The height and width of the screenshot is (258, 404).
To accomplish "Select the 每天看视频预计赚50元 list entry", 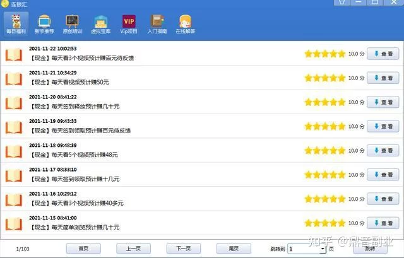I will point(71,83).
